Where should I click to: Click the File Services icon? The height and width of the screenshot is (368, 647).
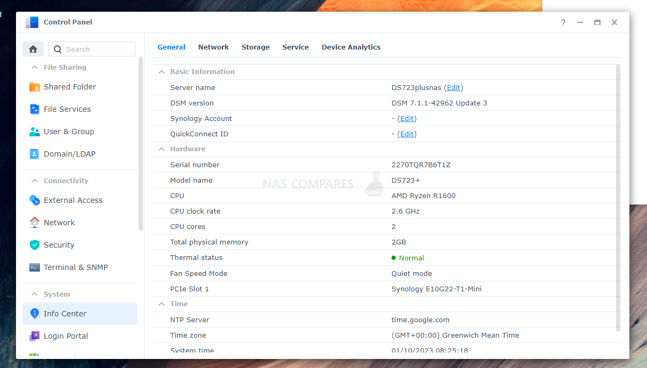(35, 109)
